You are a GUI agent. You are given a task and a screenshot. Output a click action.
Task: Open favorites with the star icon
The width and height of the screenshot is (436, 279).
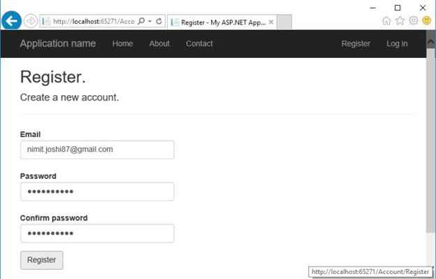(x=400, y=20)
